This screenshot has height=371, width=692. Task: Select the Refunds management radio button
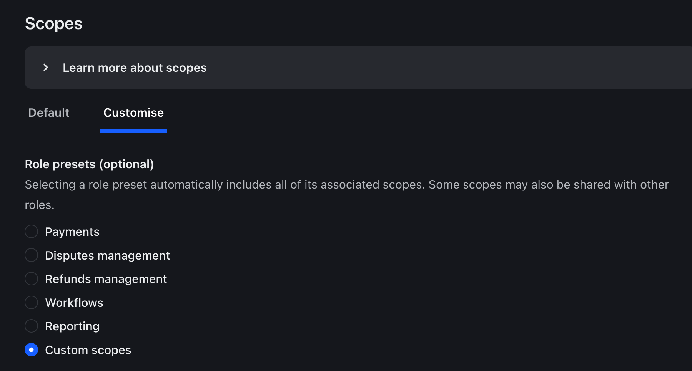[32, 279]
